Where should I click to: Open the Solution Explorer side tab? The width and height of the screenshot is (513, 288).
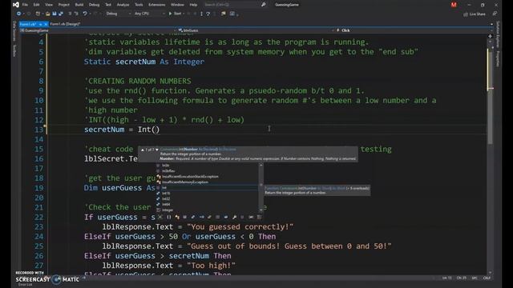(498, 34)
